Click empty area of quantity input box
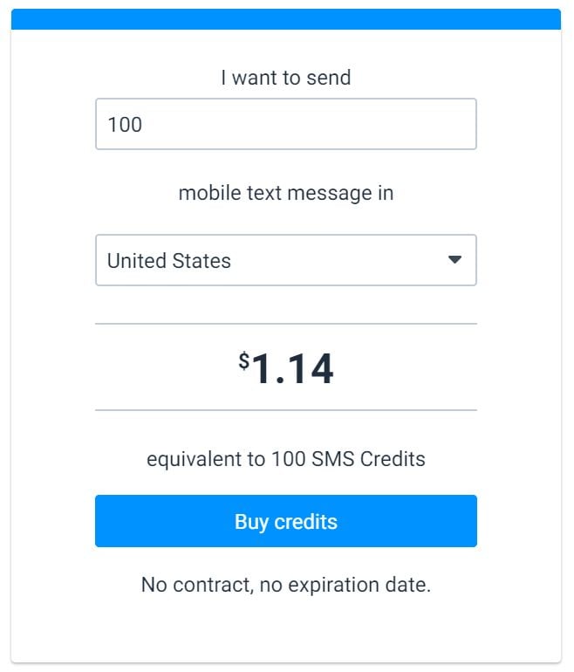 pyautogui.click(x=309, y=124)
